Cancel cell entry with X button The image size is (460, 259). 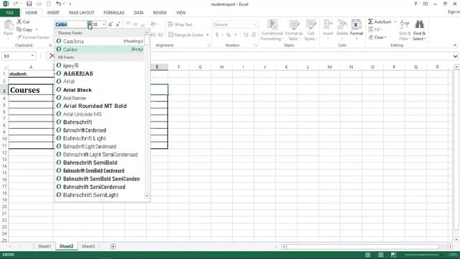(52, 56)
